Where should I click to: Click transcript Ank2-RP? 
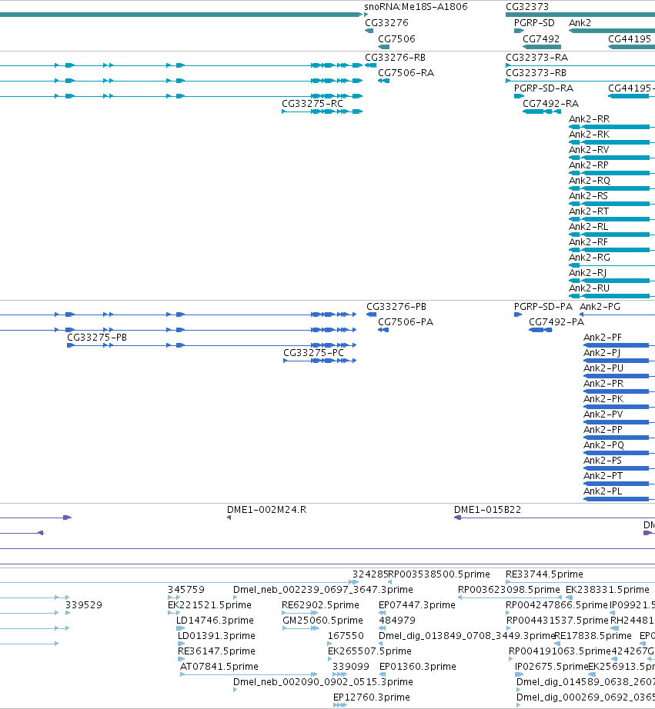coord(589,165)
